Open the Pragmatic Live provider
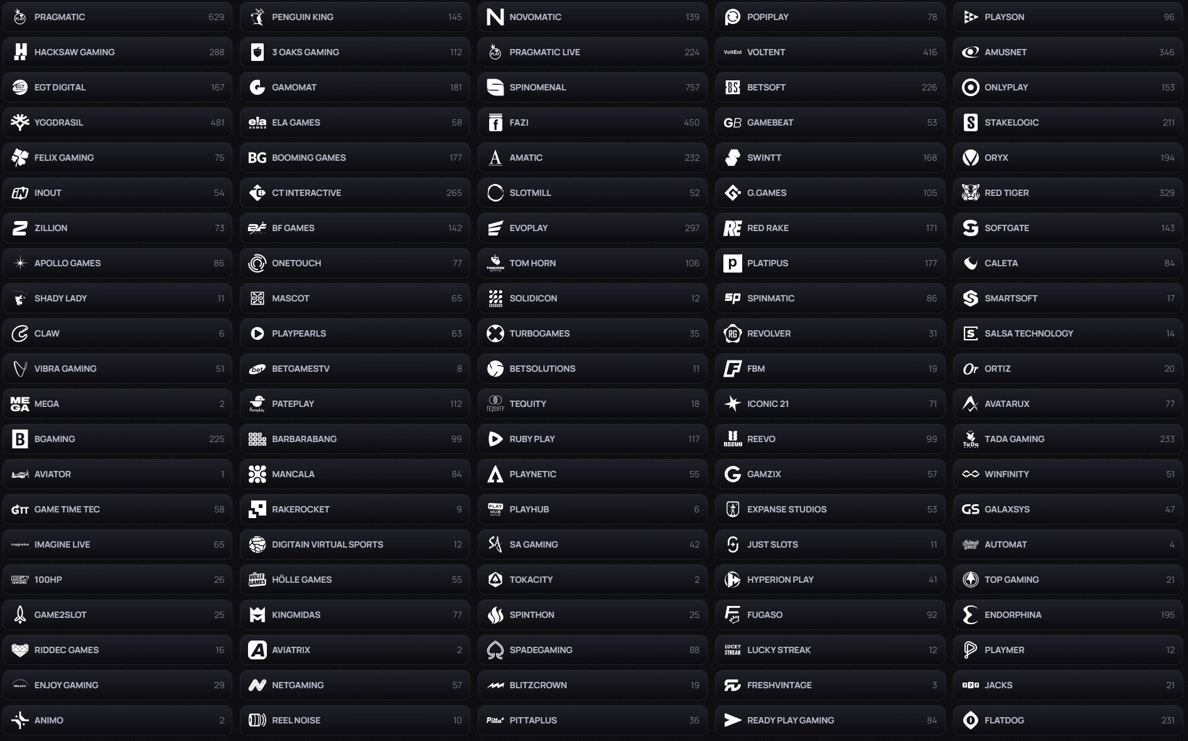The image size is (1188, 741). (x=593, y=52)
